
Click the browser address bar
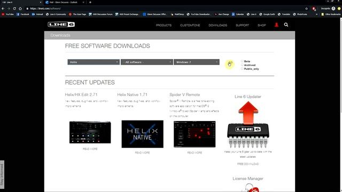click(164, 9)
